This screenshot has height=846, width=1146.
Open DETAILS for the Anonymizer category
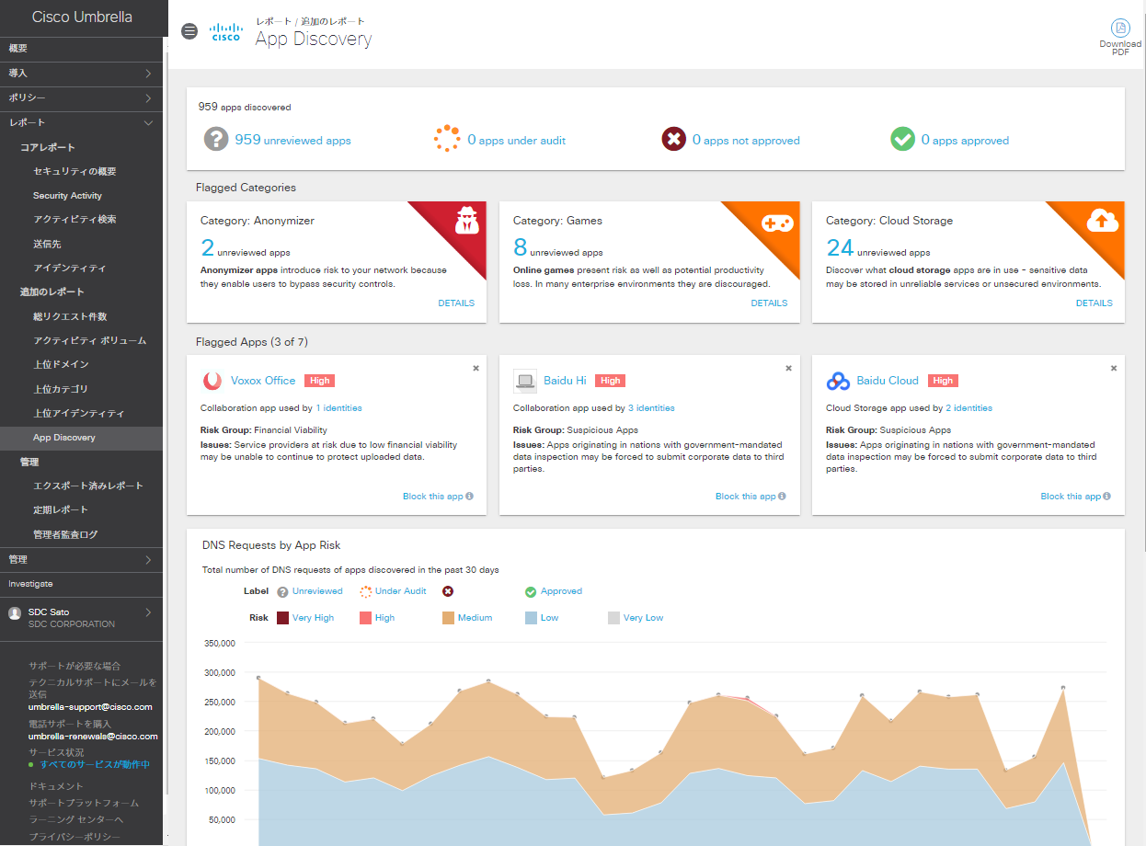[456, 303]
